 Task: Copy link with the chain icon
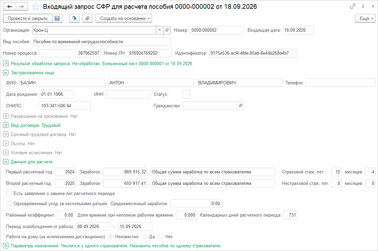pos(353,6)
